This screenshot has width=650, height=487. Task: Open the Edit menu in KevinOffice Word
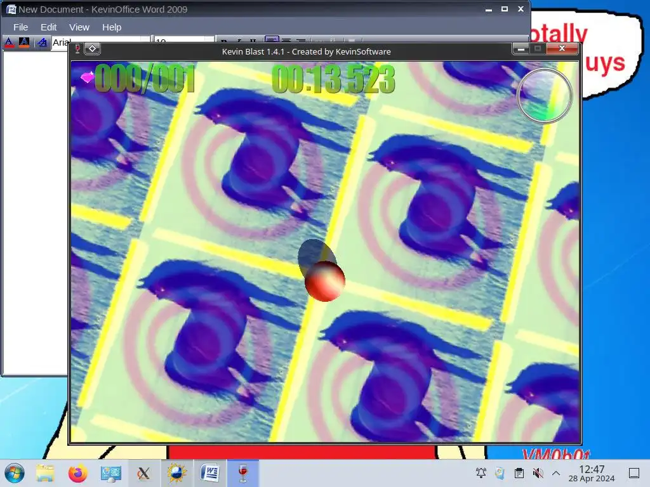point(48,27)
